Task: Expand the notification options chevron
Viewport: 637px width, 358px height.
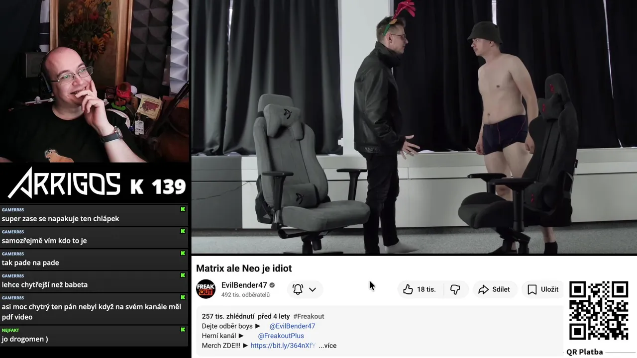Action: (313, 289)
